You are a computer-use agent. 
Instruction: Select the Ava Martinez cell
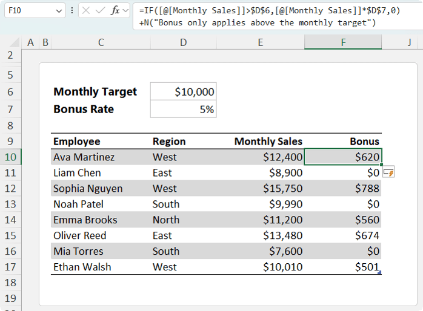[x=101, y=157]
